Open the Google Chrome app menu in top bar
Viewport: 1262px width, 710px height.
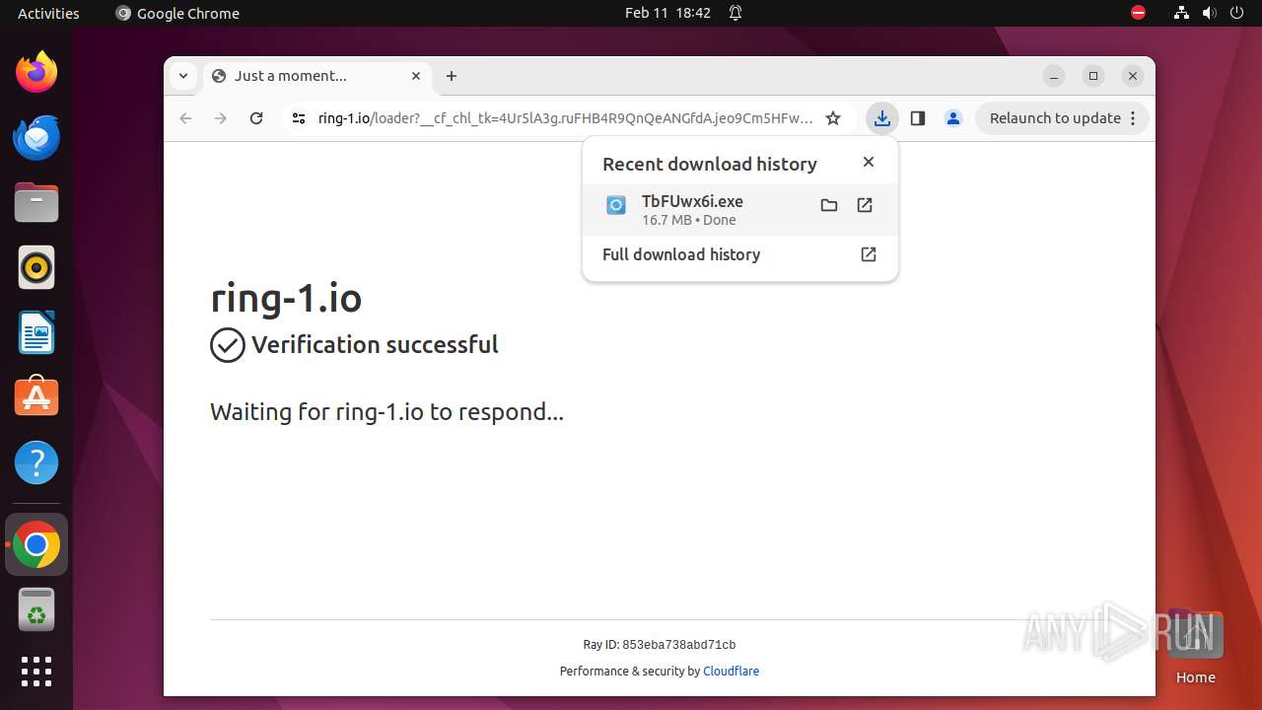click(x=177, y=13)
